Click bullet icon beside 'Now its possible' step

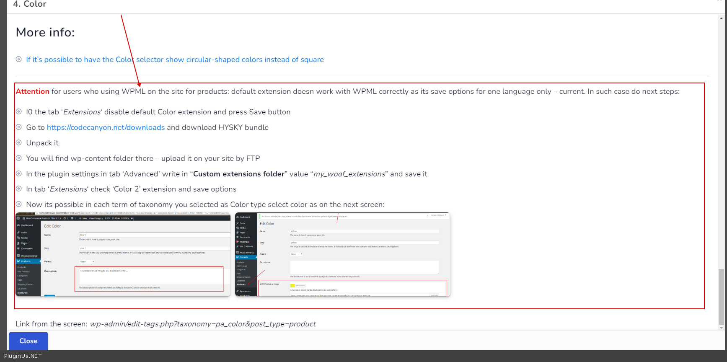click(x=18, y=204)
